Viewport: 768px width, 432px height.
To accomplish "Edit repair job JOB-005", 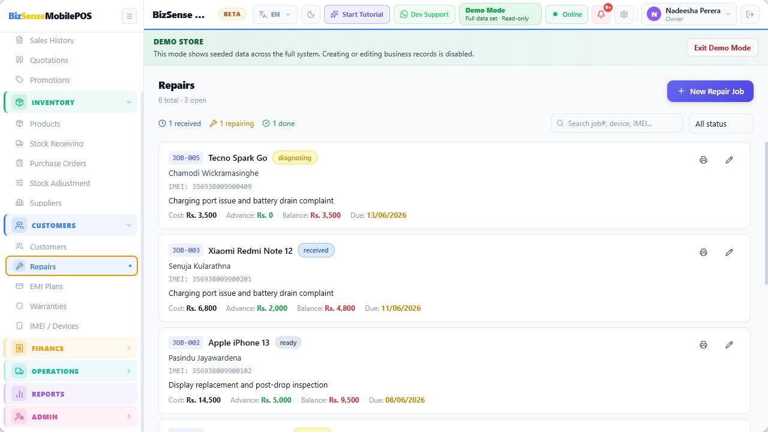I will [729, 160].
